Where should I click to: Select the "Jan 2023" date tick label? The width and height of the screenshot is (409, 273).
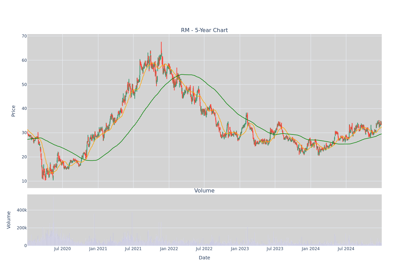(x=240, y=249)
